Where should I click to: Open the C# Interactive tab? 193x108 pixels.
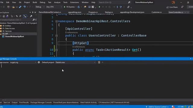(114, 103)
